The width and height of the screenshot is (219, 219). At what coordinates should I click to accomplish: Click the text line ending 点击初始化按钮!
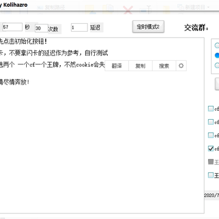pos(23,42)
